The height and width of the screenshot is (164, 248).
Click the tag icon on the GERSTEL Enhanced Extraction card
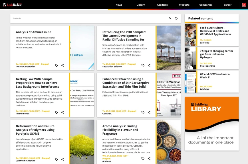(143, 112)
